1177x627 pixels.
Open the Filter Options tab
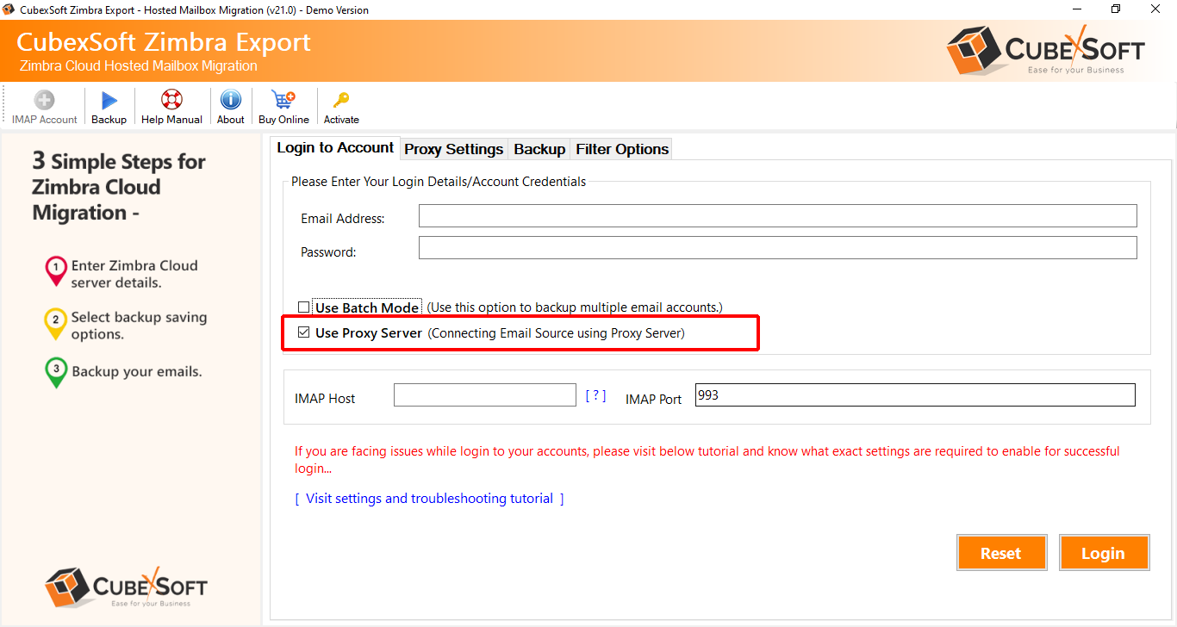(x=622, y=149)
